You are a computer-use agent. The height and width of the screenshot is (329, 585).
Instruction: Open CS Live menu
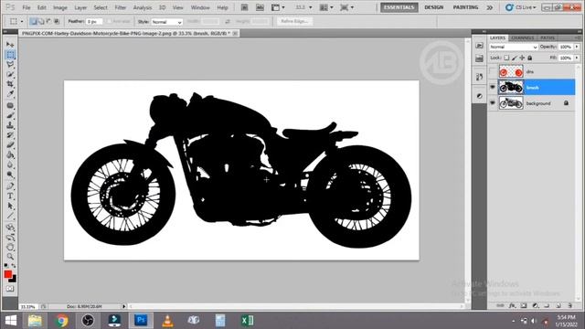[x=521, y=7]
